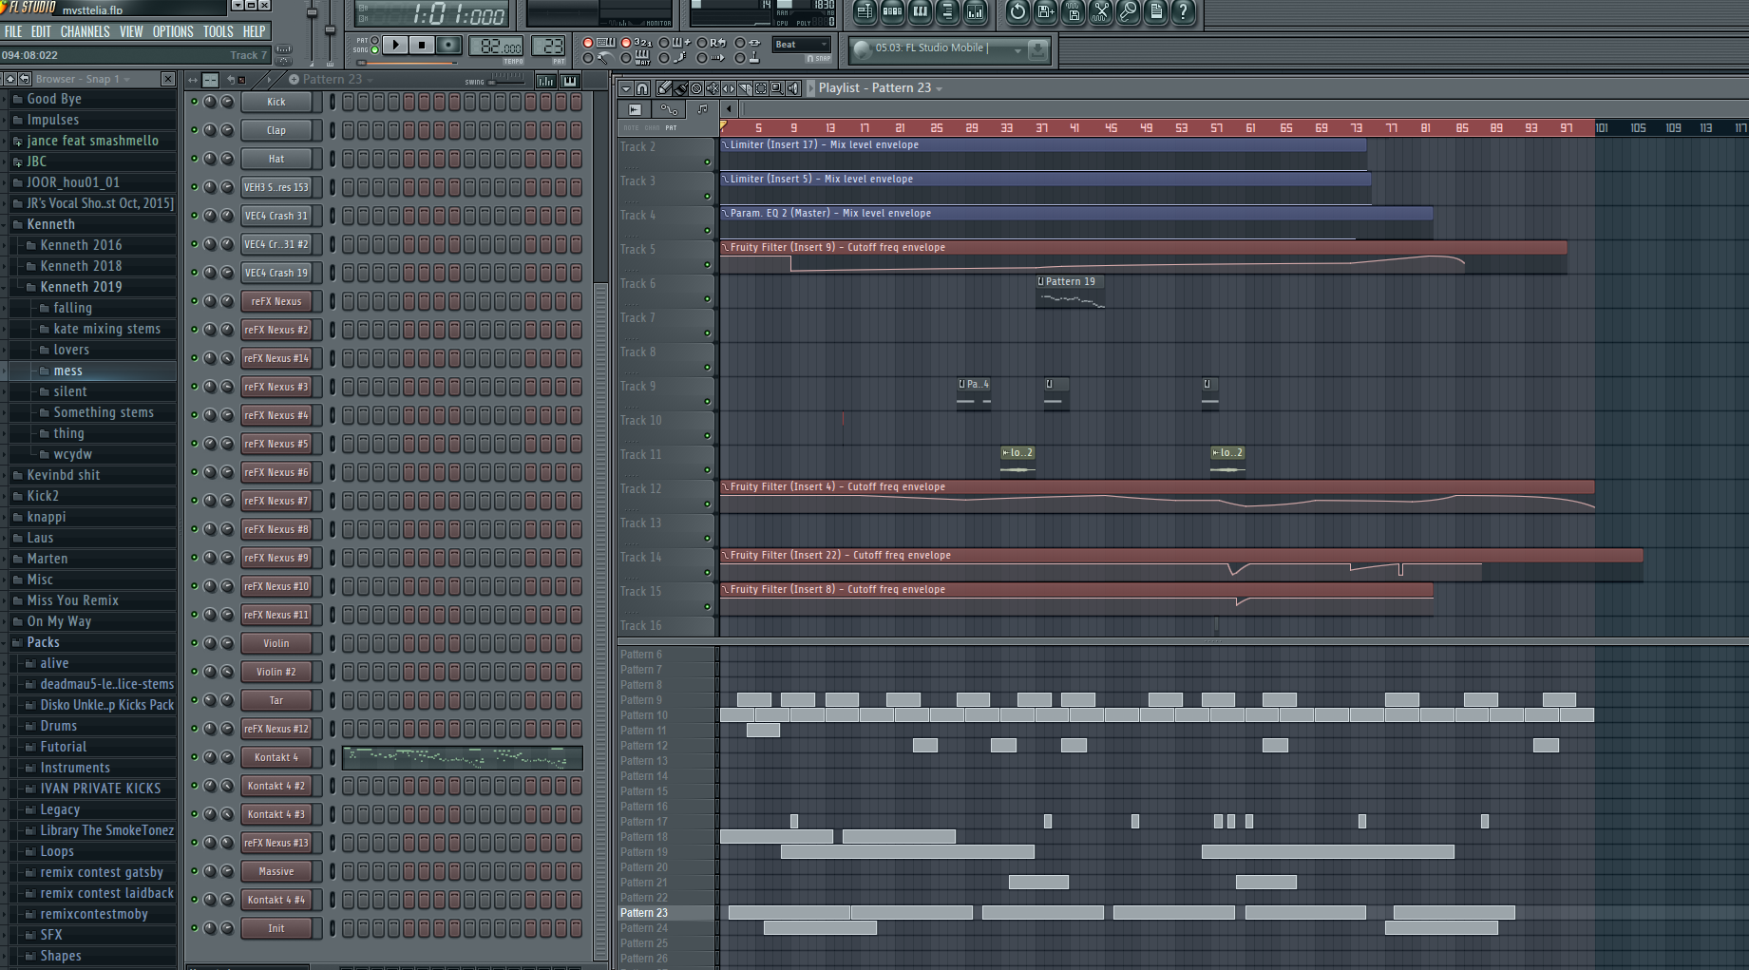Open the CHANNELS menu
Viewport: 1749px width, 970px height.
[85, 31]
